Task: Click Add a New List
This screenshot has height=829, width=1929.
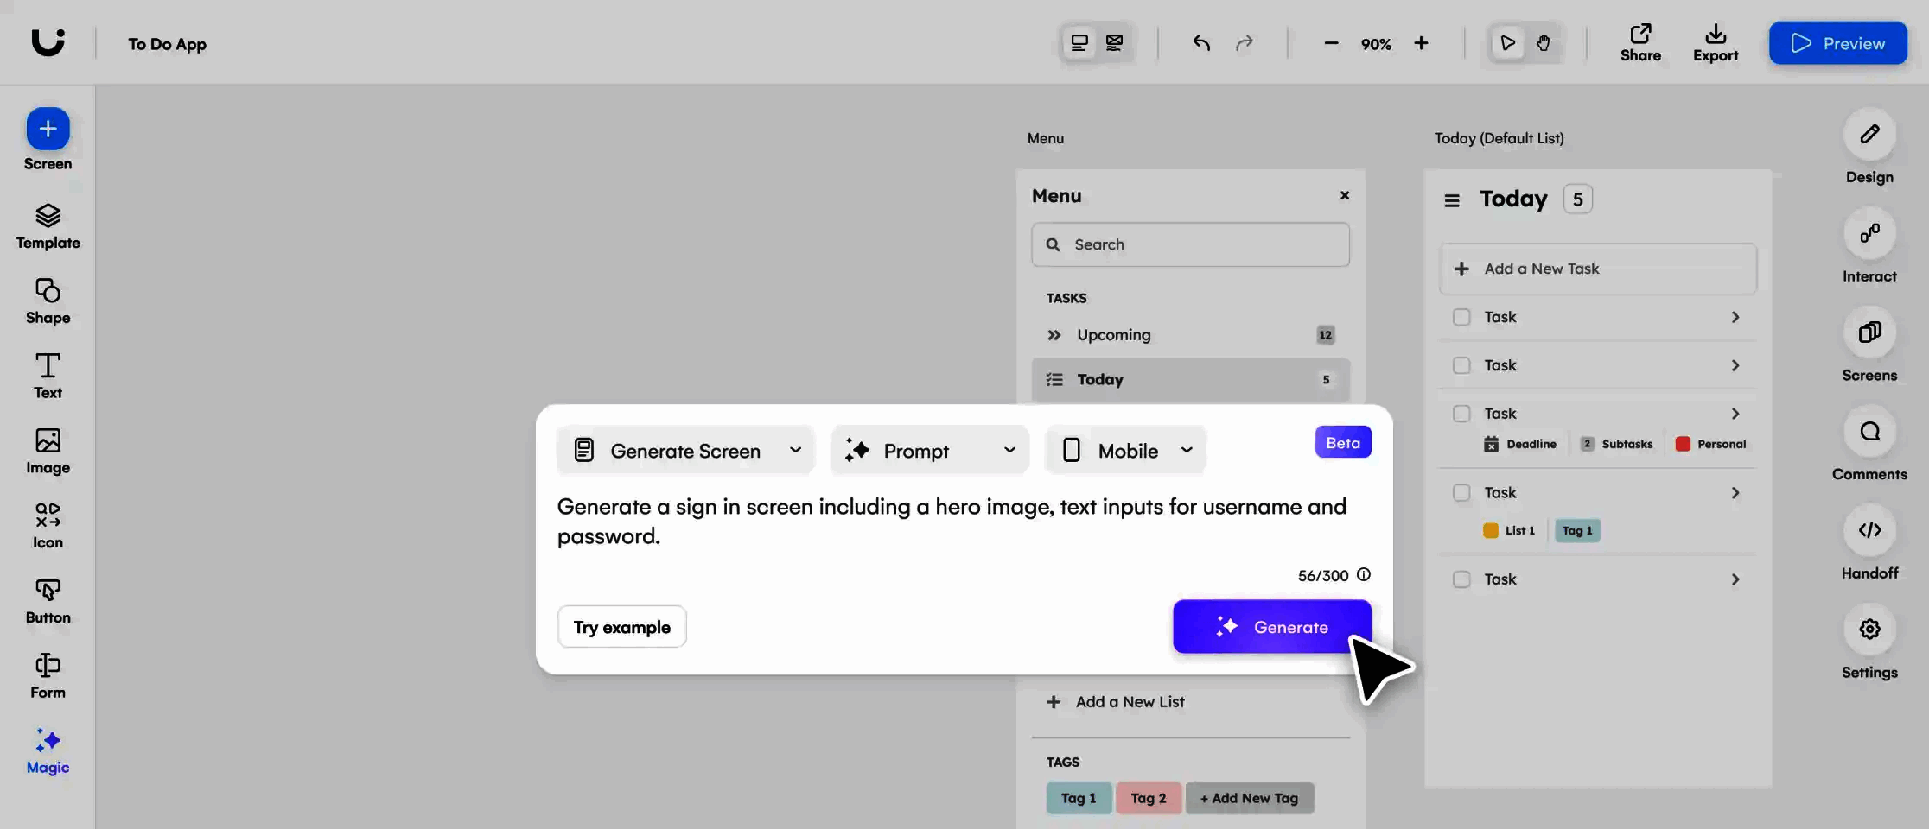Action: click(x=1116, y=703)
